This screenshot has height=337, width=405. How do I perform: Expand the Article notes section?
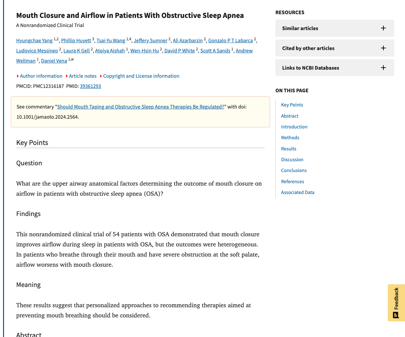coord(83,76)
